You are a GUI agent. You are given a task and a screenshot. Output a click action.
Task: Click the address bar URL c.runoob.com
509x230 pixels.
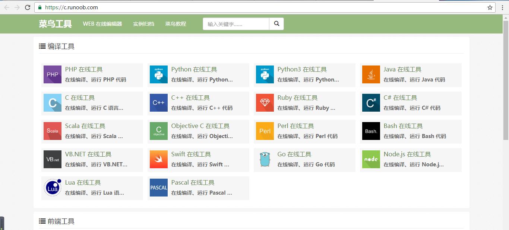click(x=72, y=7)
